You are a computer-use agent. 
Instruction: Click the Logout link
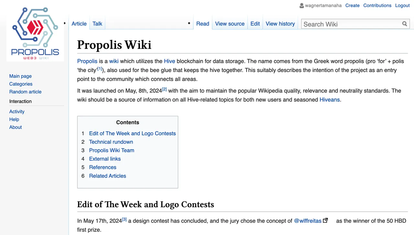click(402, 5)
